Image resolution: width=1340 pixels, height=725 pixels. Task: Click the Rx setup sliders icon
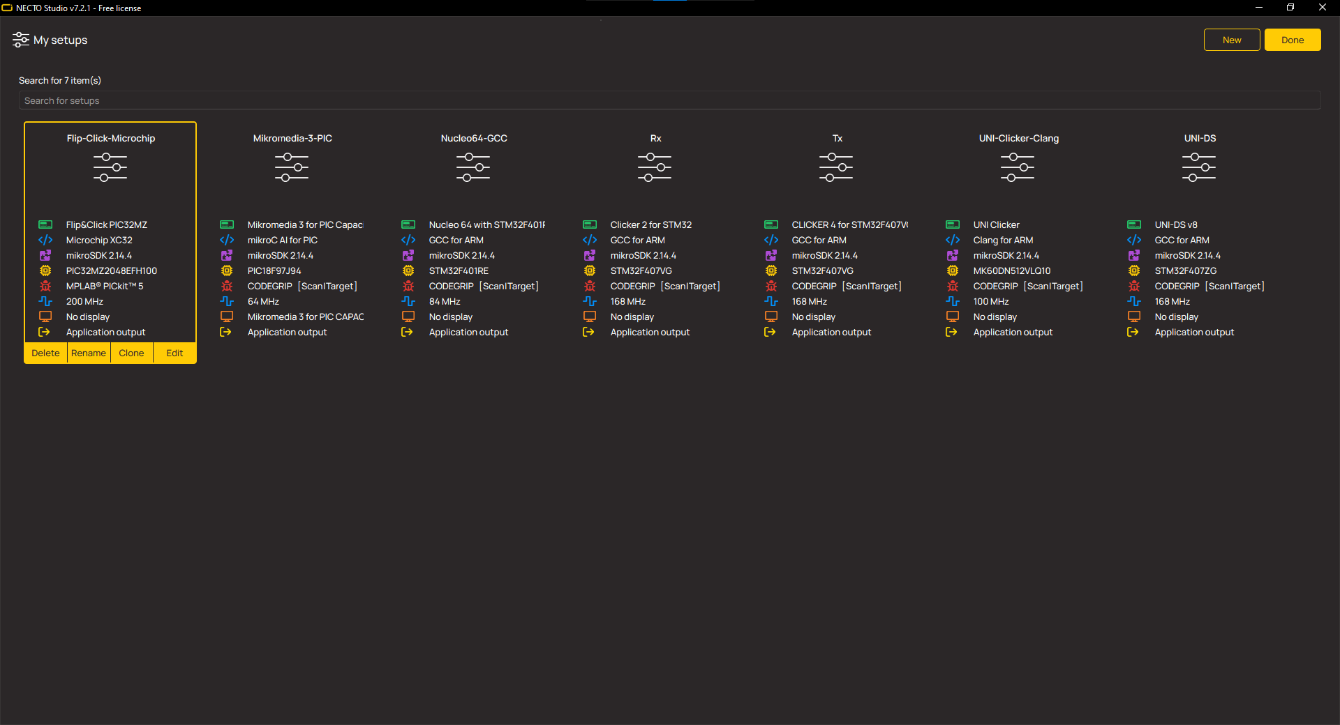(x=655, y=167)
